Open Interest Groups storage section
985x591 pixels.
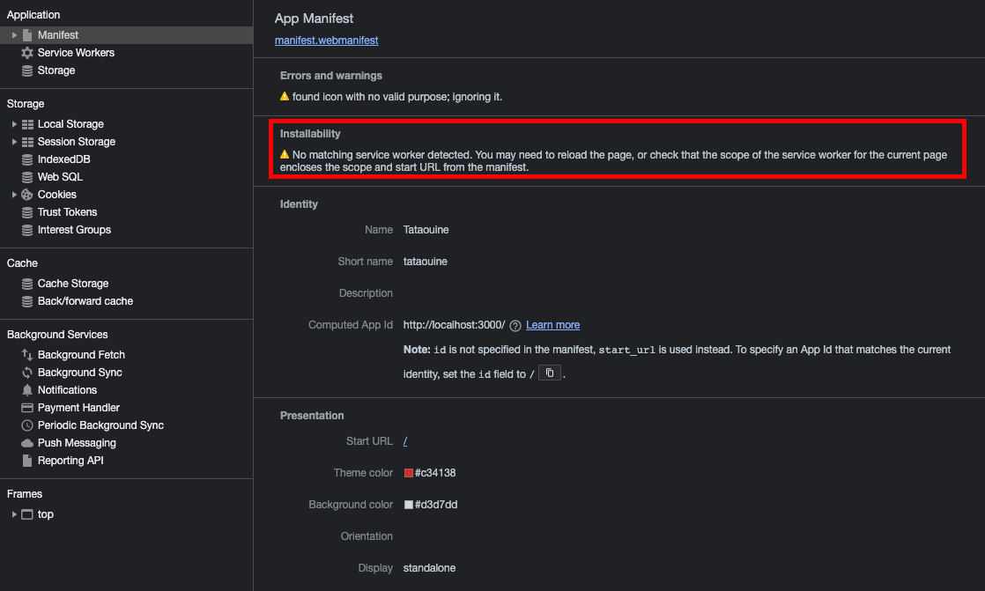coord(75,229)
